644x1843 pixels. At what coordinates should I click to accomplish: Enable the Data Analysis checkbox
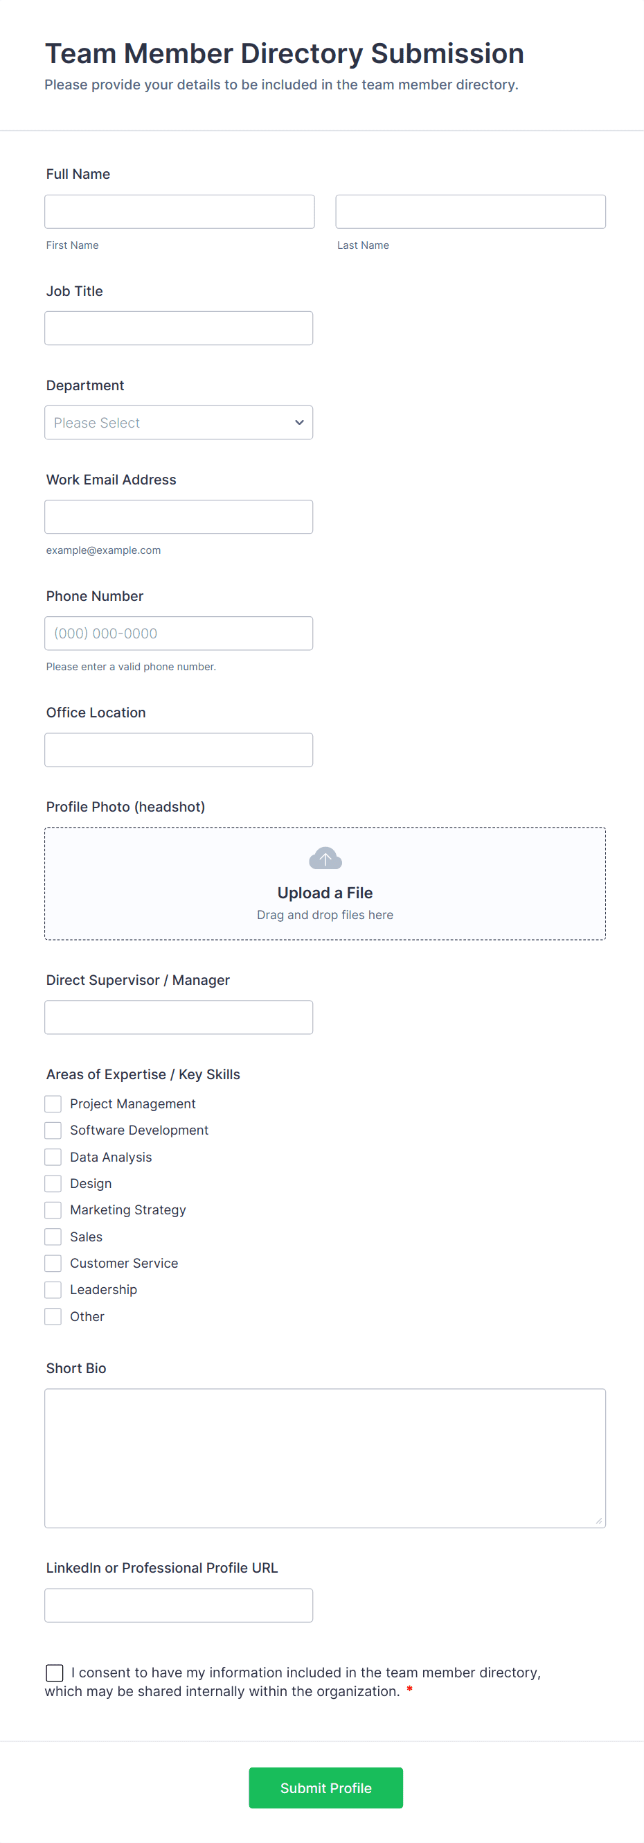click(52, 1156)
